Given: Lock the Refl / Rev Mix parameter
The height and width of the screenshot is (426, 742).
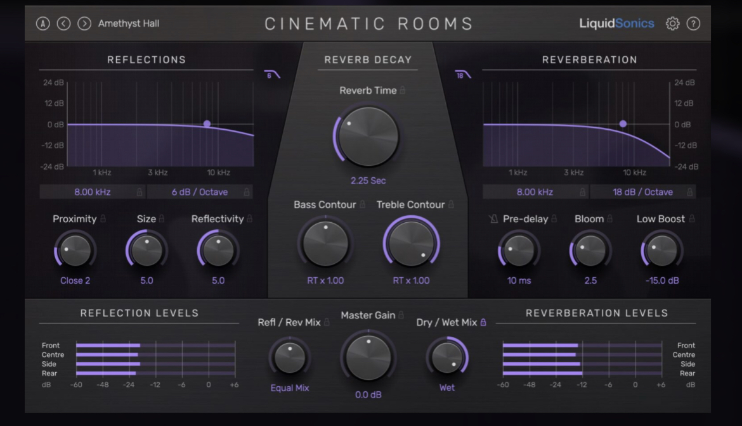Looking at the screenshot, I should 327,322.
